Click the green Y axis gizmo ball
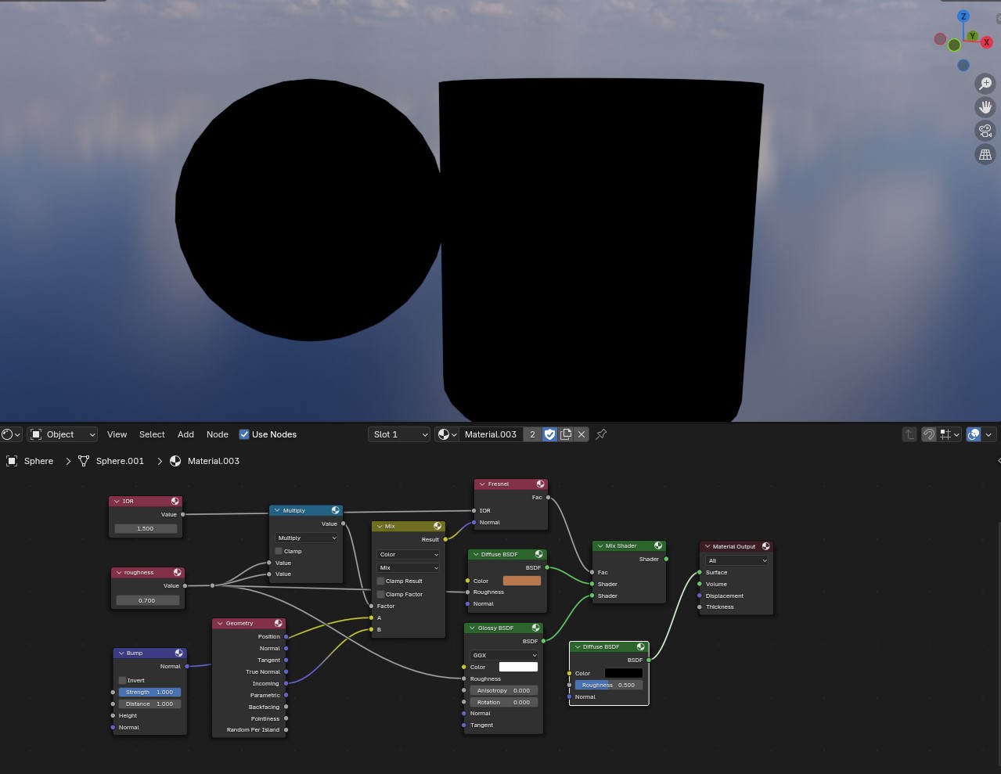 (x=972, y=36)
